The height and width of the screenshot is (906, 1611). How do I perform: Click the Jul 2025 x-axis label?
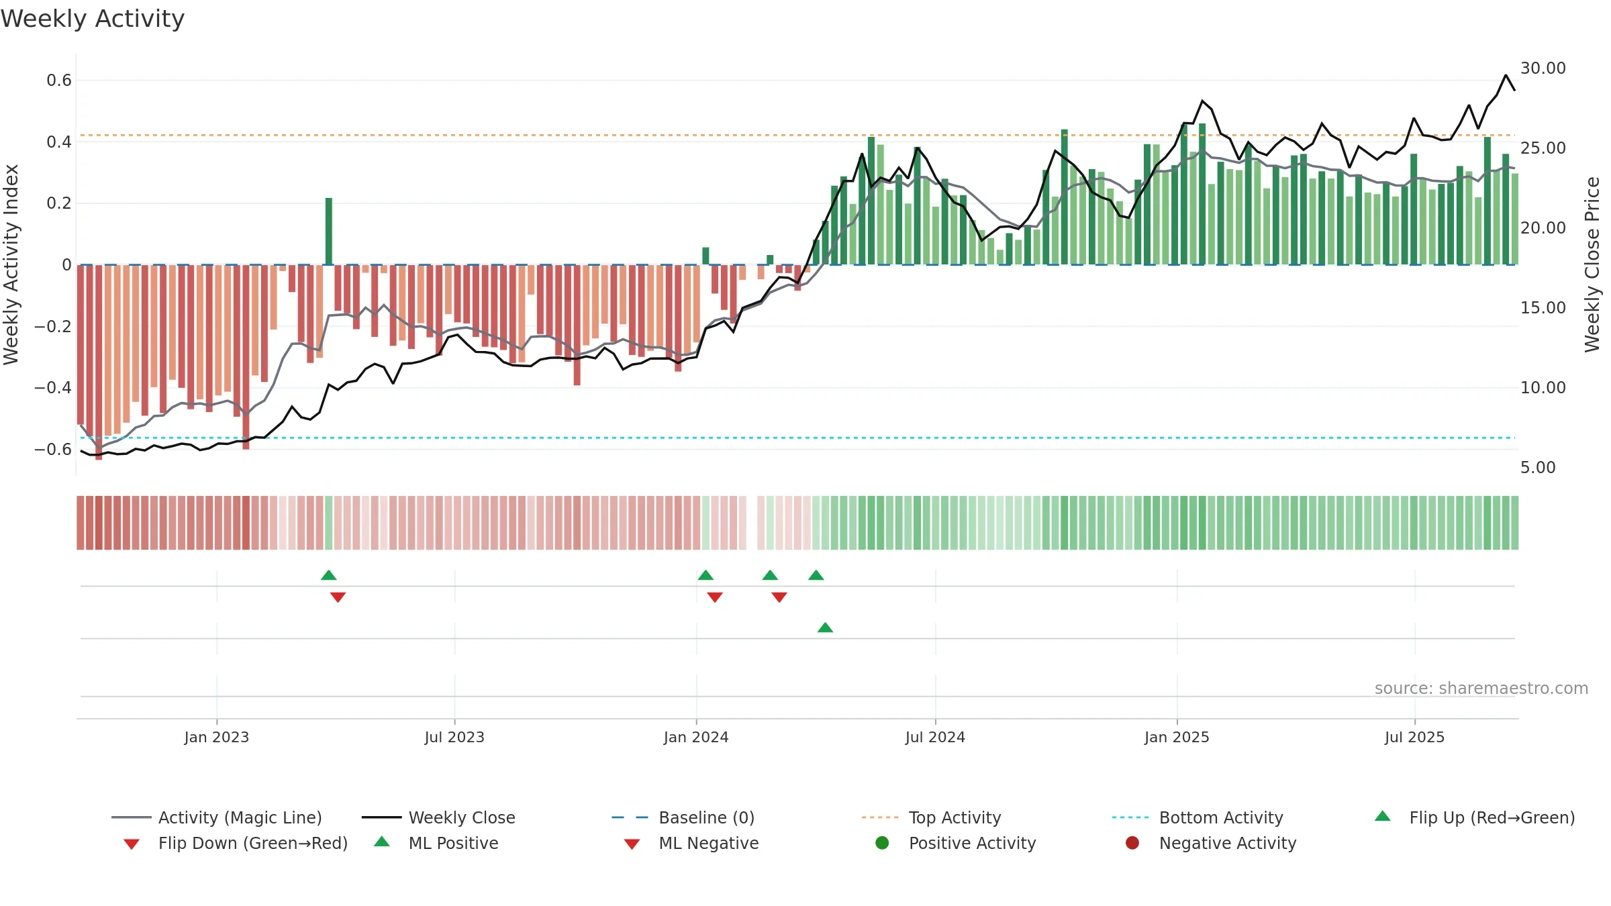tap(1414, 737)
